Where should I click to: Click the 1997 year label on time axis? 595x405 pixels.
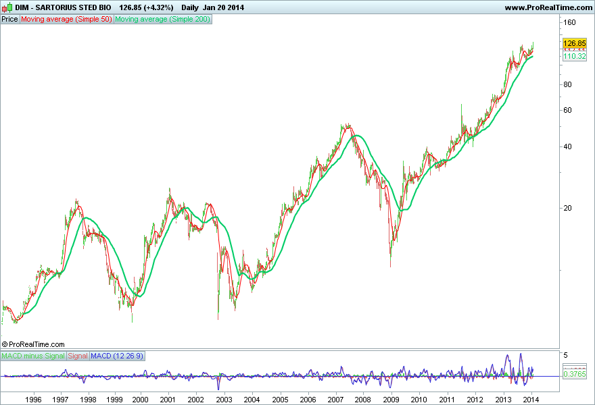coord(60,400)
